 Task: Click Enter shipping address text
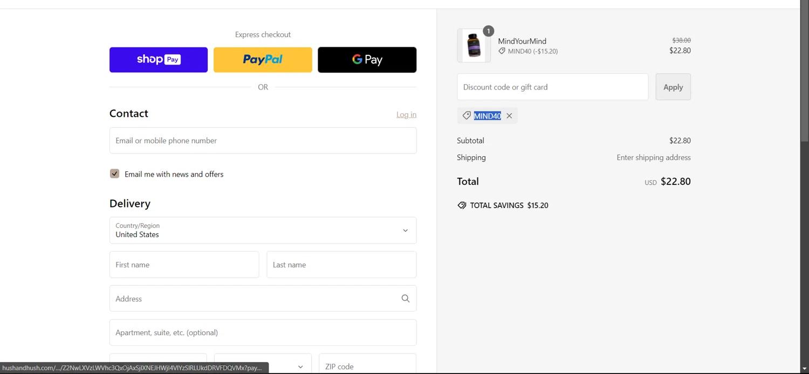click(x=654, y=157)
